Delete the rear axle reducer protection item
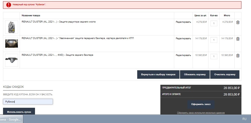The width and height of the screenshot is (251, 123). click(x=238, y=22)
